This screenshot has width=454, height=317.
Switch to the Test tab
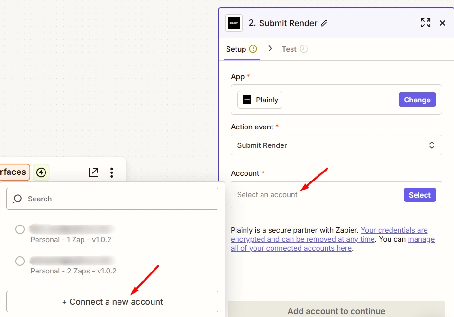point(294,49)
